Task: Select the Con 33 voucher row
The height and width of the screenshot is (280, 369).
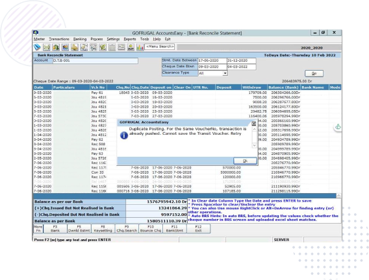Action: pos(187,172)
